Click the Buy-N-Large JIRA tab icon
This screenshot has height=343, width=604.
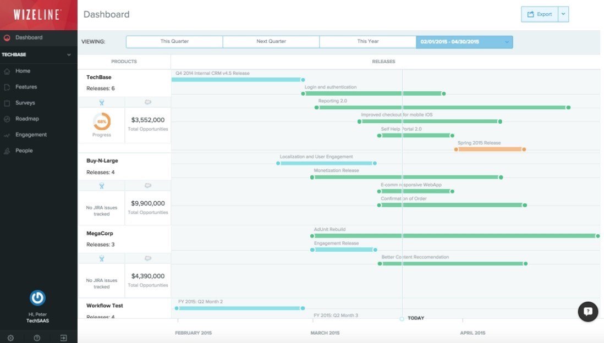click(102, 186)
